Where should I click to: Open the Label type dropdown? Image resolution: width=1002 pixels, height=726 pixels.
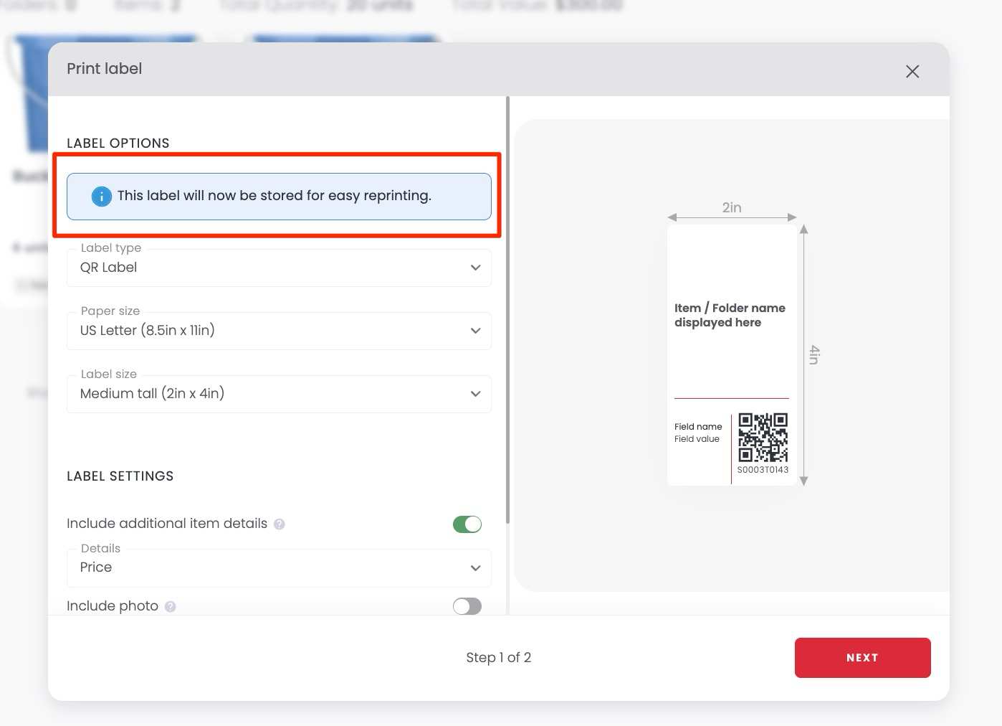pos(279,268)
